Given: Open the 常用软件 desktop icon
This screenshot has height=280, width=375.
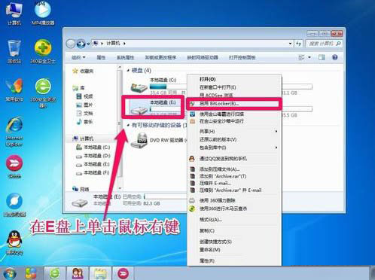Looking at the screenshot, I should pyautogui.click(x=14, y=90).
